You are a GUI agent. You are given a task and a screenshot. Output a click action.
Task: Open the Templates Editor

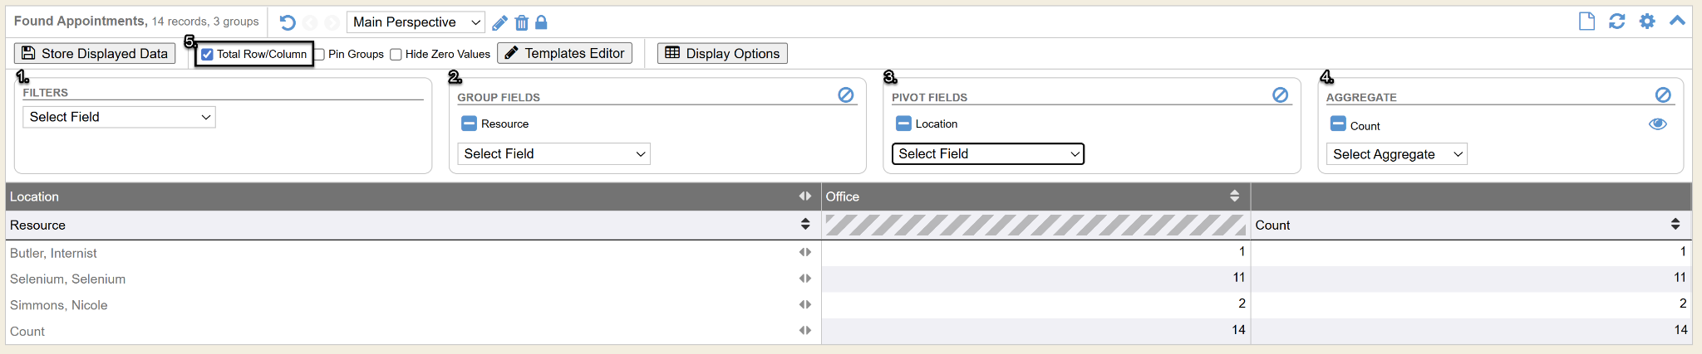click(564, 54)
